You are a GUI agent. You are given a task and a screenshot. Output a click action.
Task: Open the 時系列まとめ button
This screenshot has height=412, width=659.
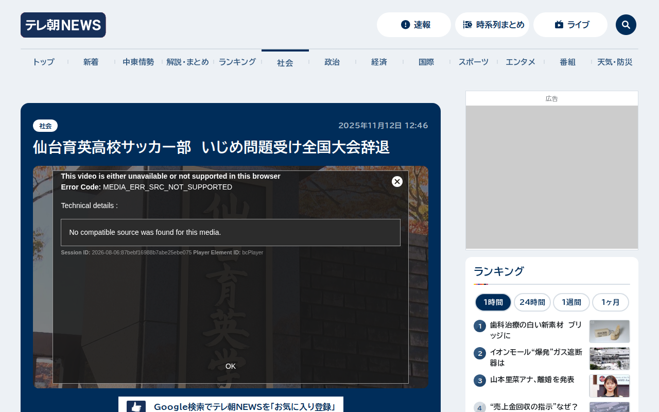pyautogui.click(x=492, y=25)
